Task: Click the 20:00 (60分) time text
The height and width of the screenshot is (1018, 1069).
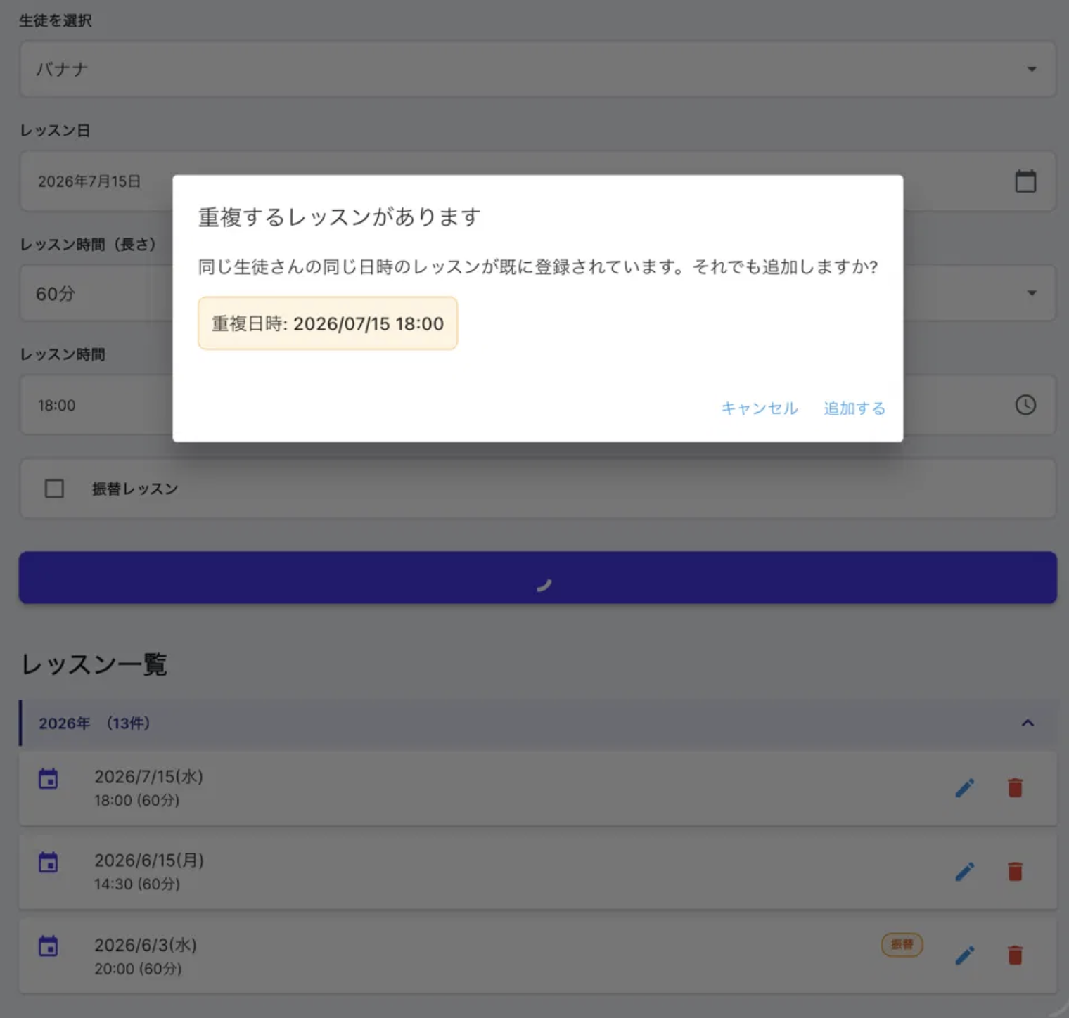Action: tap(138, 969)
